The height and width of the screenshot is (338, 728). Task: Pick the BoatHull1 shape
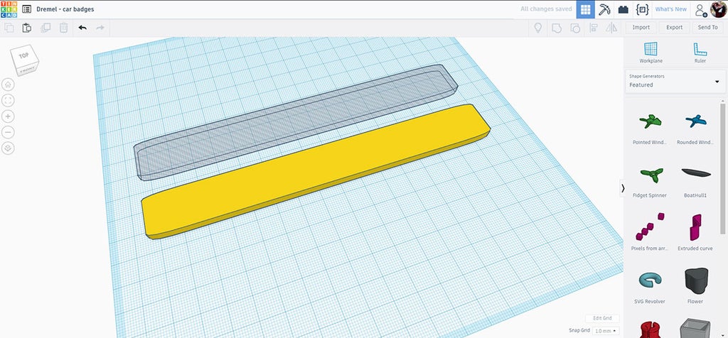(x=695, y=180)
